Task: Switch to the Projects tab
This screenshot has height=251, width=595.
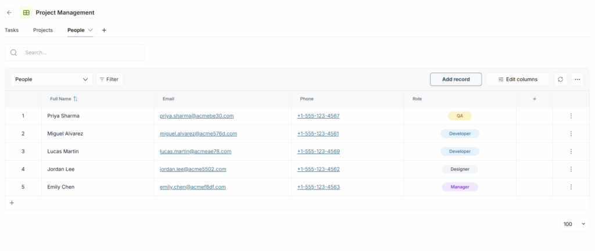Action: click(x=43, y=30)
